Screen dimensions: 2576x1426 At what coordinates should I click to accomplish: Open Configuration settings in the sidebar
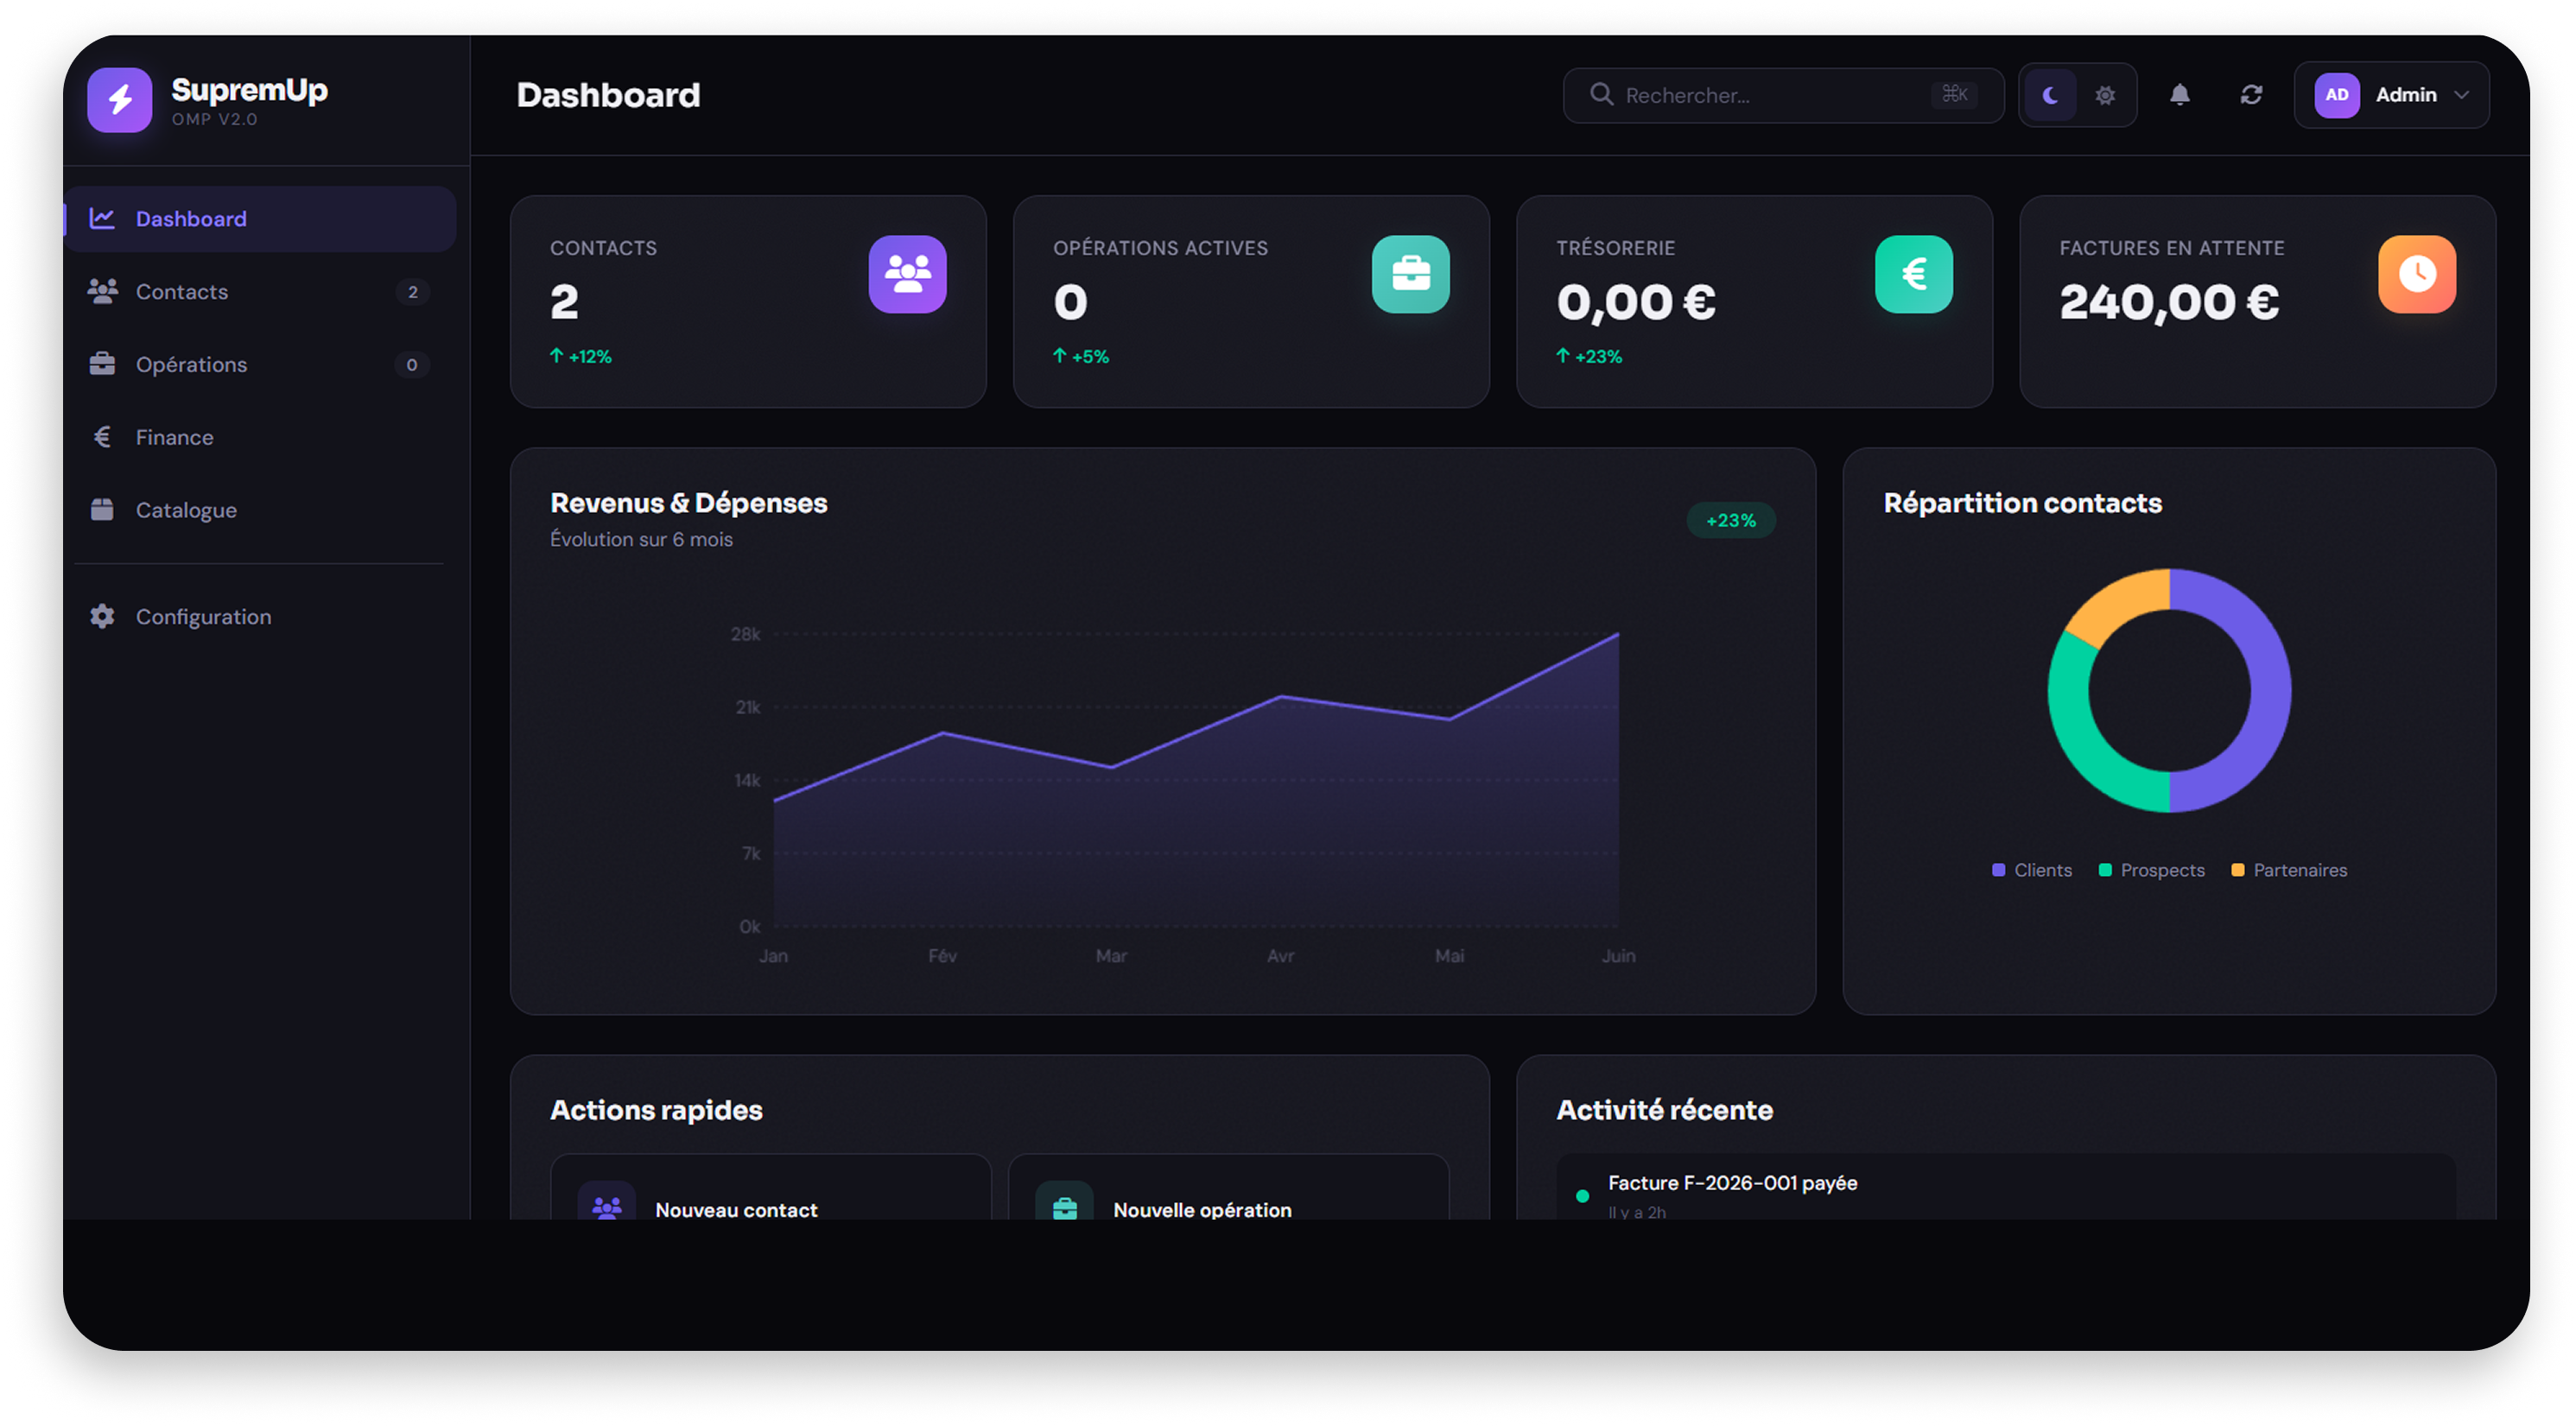click(x=204, y=616)
